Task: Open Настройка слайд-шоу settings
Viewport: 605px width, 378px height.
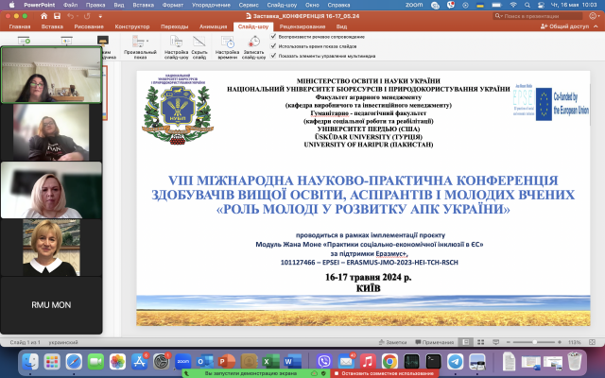Action: [177, 46]
